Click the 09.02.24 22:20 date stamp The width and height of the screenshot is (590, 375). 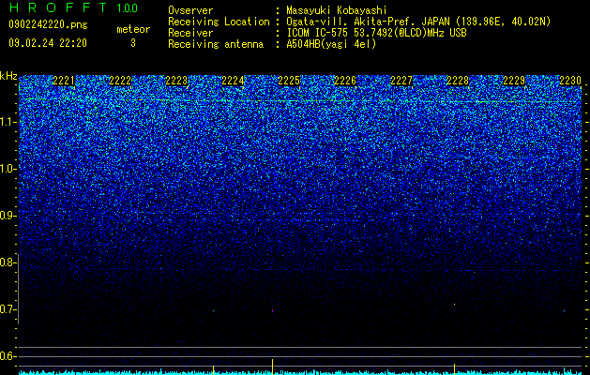click(48, 43)
